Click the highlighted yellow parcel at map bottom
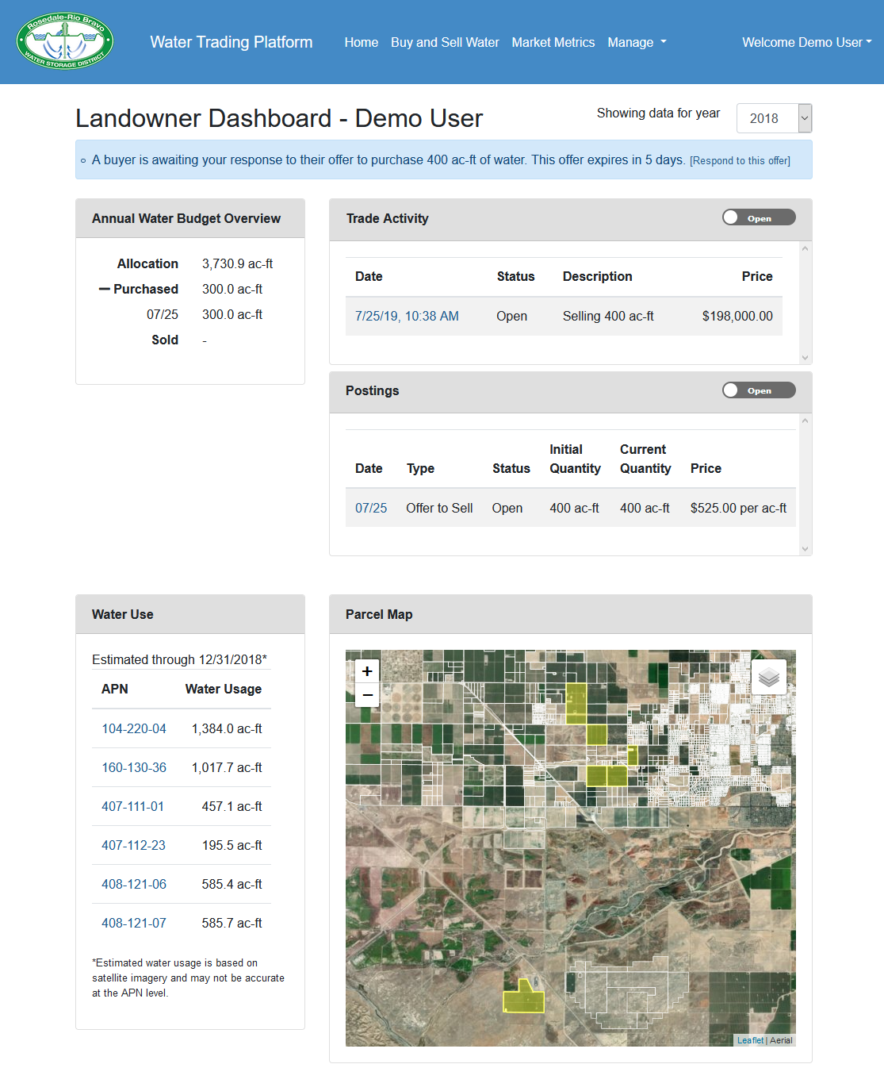 (x=523, y=1001)
